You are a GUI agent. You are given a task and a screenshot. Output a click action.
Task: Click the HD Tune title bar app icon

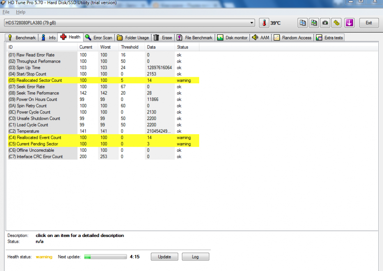click(3, 3)
